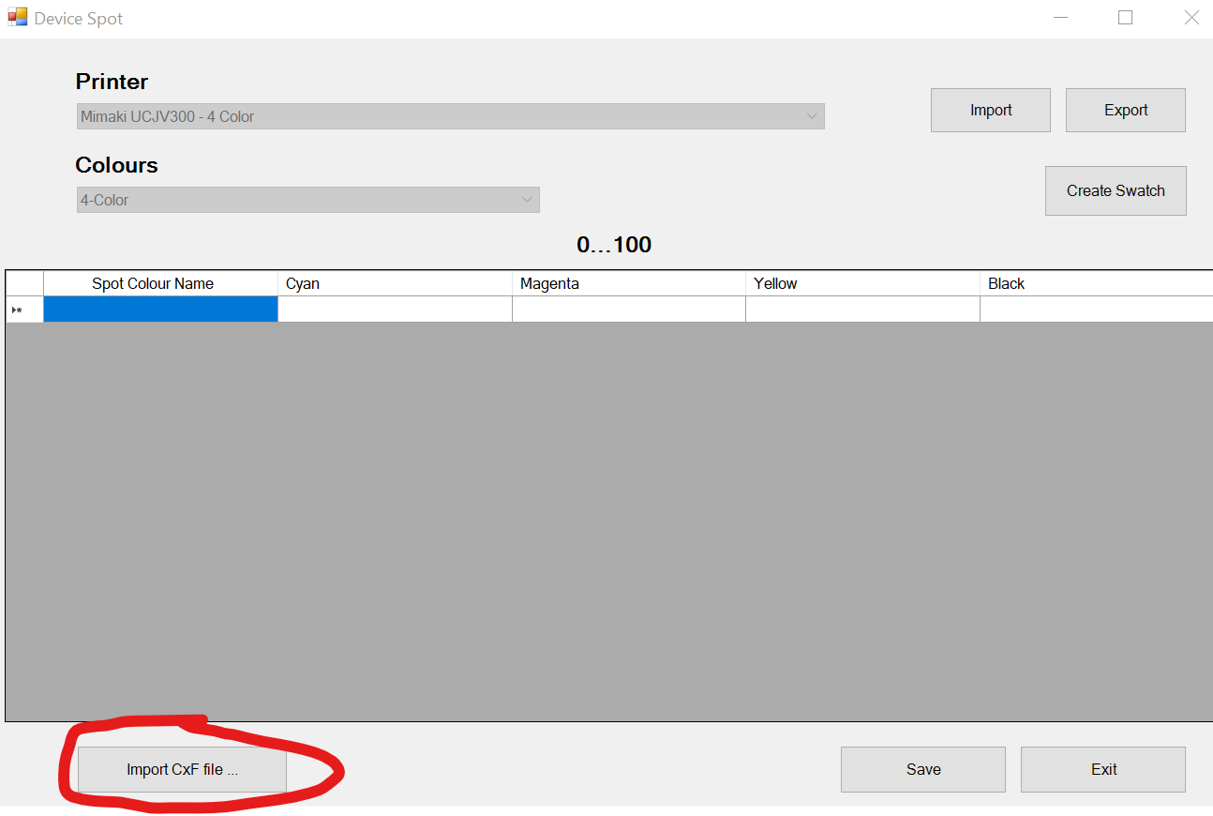Create a swatch with Create Swatch
The height and width of the screenshot is (816, 1213).
(x=1116, y=191)
